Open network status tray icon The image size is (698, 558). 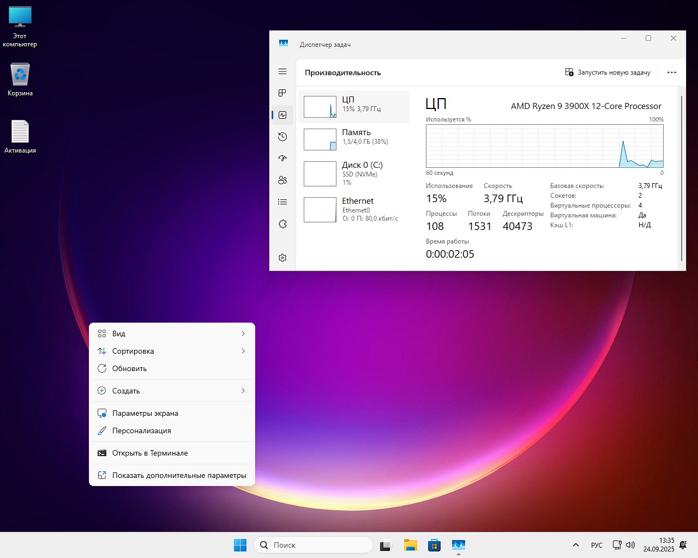coord(617,545)
